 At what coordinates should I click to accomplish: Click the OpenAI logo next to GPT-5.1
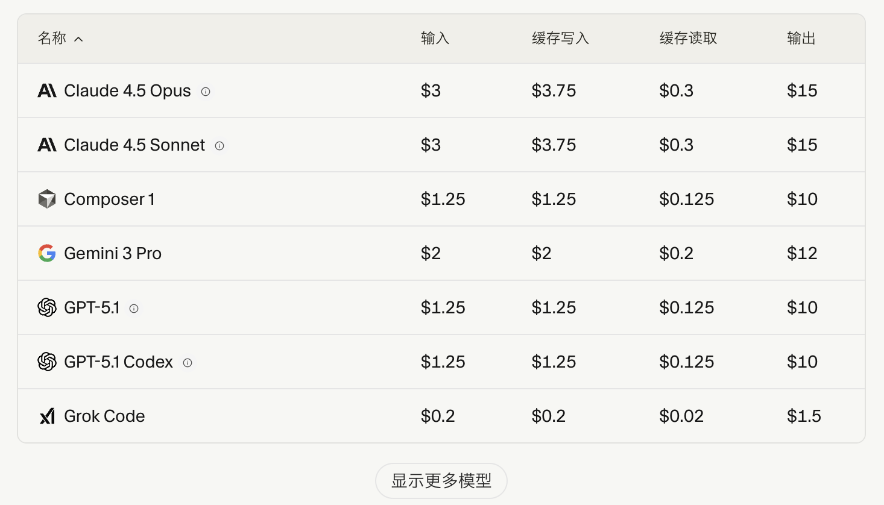click(47, 307)
